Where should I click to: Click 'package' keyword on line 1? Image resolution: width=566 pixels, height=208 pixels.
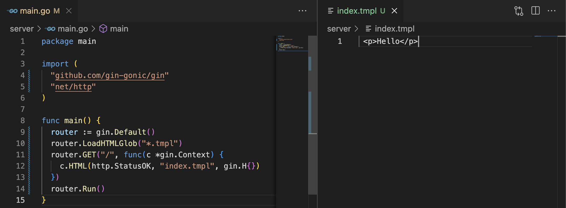[57, 41]
